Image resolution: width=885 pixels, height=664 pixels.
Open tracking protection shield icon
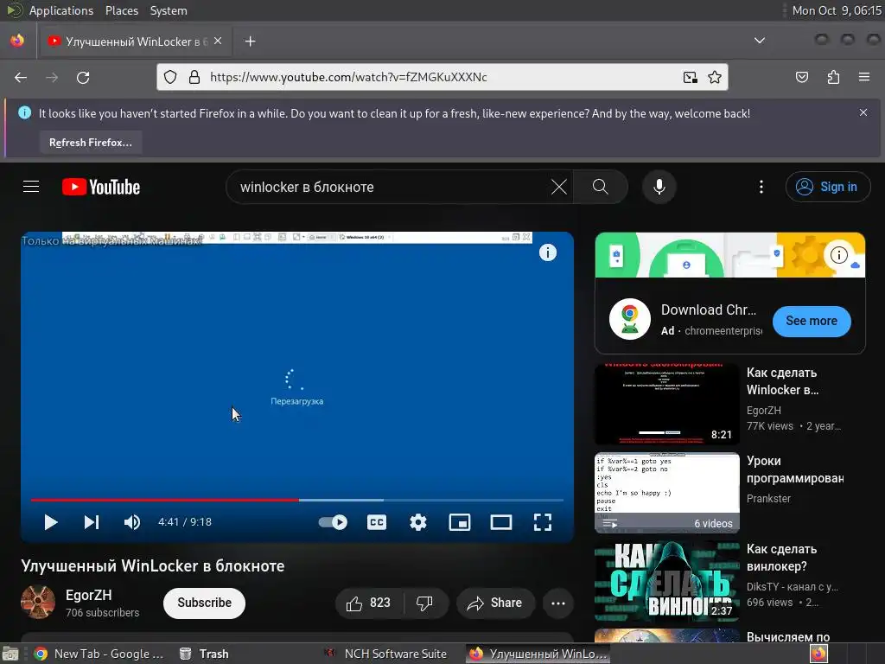[x=170, y=77]
